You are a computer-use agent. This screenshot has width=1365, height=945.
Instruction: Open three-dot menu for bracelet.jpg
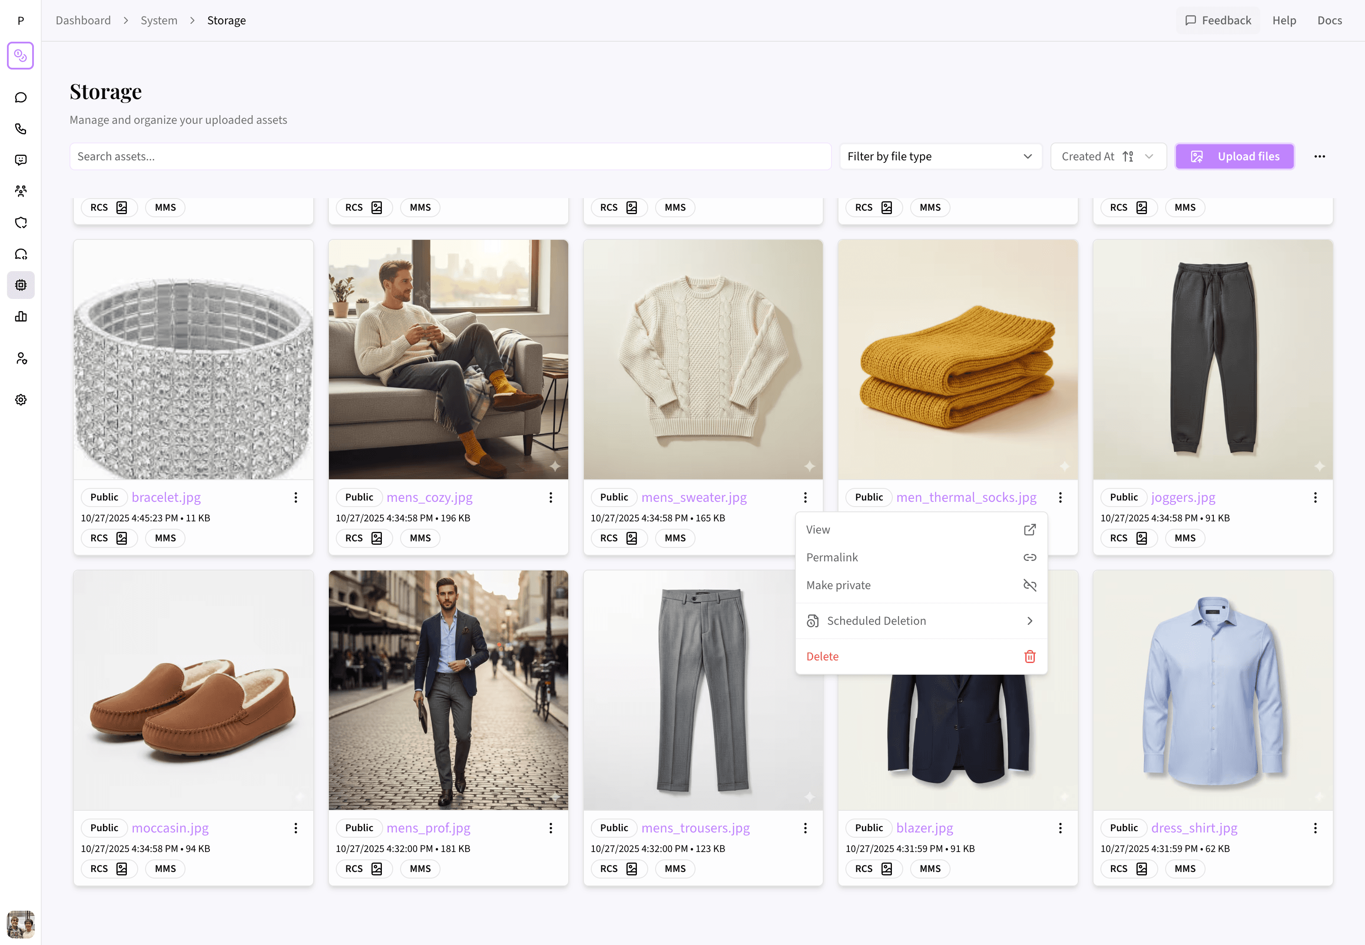(x=295, y=497)
